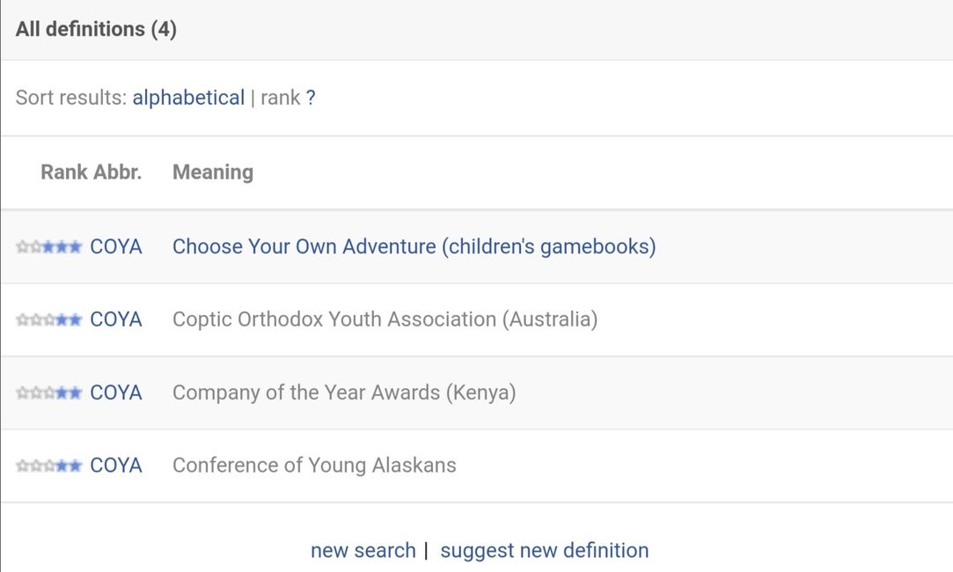Click COYA abbreviation in Young Alaskans row

coord(116,465)
